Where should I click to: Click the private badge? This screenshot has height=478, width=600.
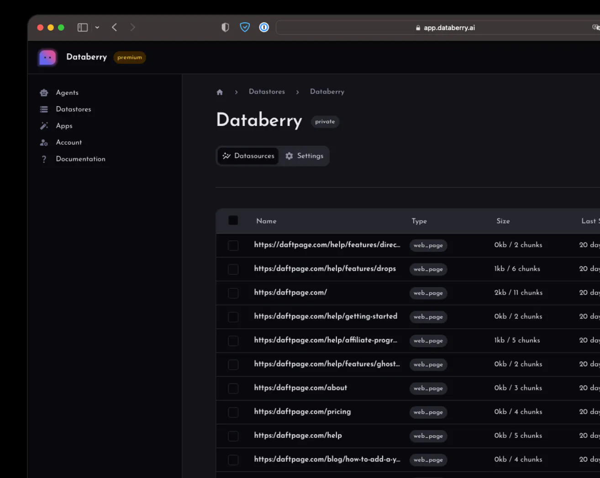coord(325,122)
